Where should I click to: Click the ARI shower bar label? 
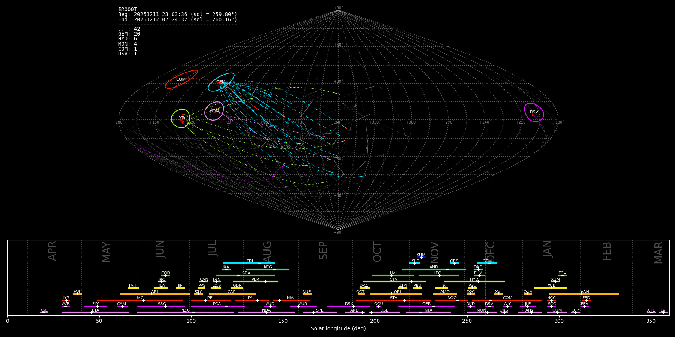(x=154, y=292)
